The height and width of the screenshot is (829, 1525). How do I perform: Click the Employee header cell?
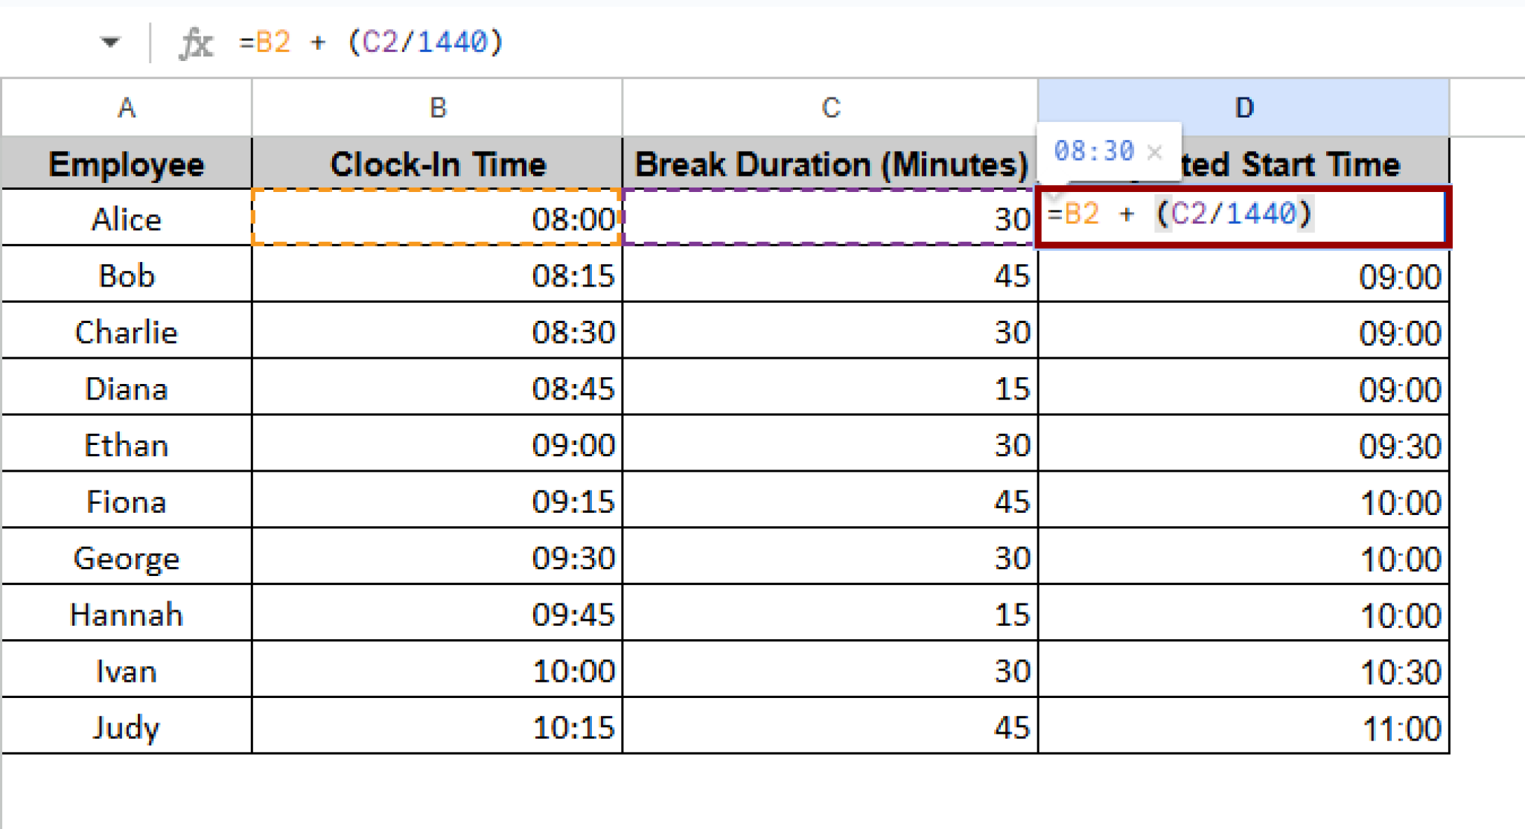[x=127, y=163]
